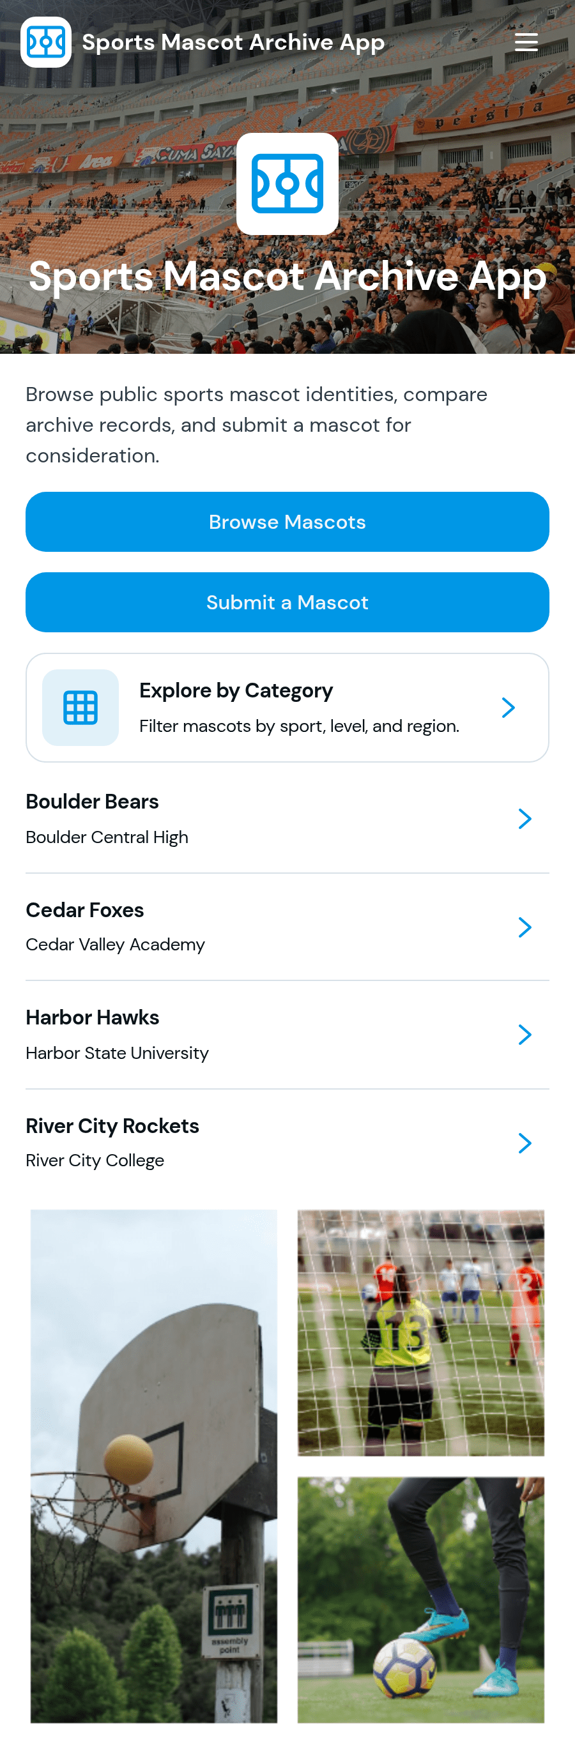This screenshot has height=1750, width=575.
Task: Open the hamburger menu icon
Action: [x=526, y=42]
